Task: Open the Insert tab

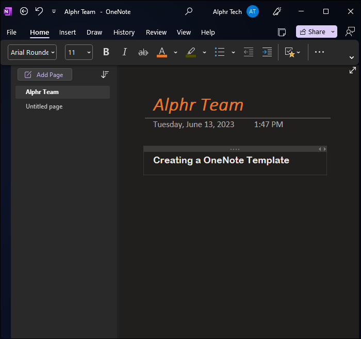Action: (68, 32)
